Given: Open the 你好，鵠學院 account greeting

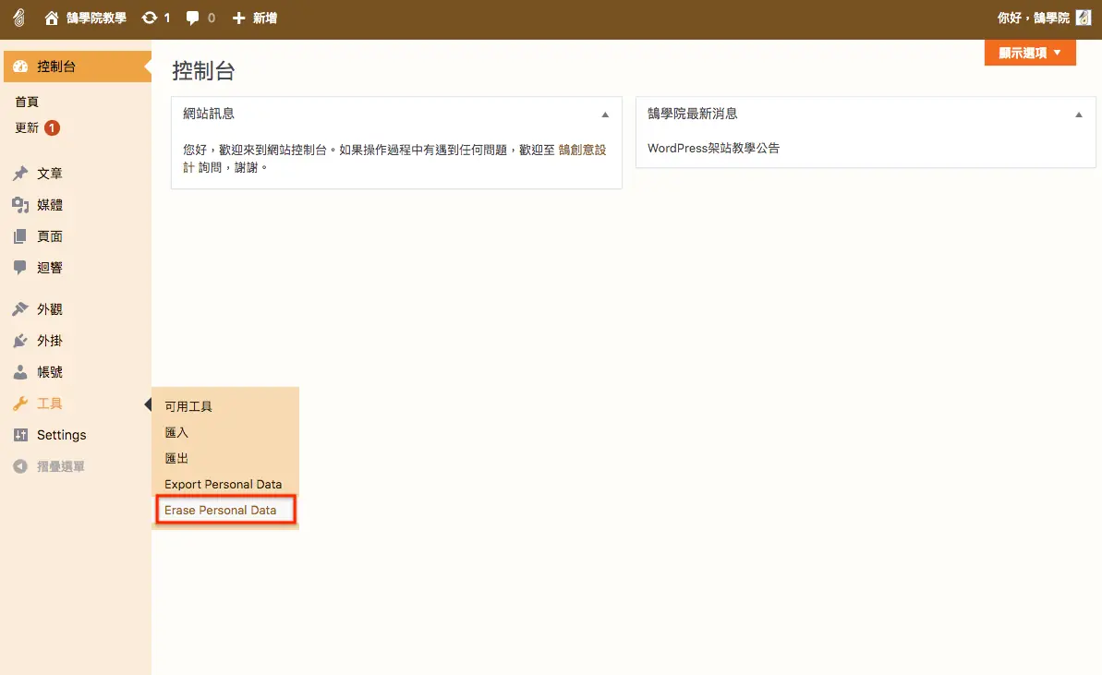Looking at the screenshot, I should (x=1033, y=18).
